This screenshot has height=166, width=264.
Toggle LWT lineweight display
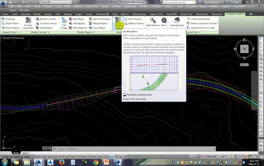pyautogui.click(x=111, y=157)
